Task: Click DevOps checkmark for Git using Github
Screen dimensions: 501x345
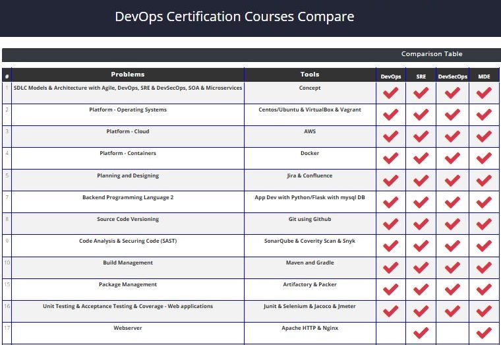Action: (x=391, y=224)
